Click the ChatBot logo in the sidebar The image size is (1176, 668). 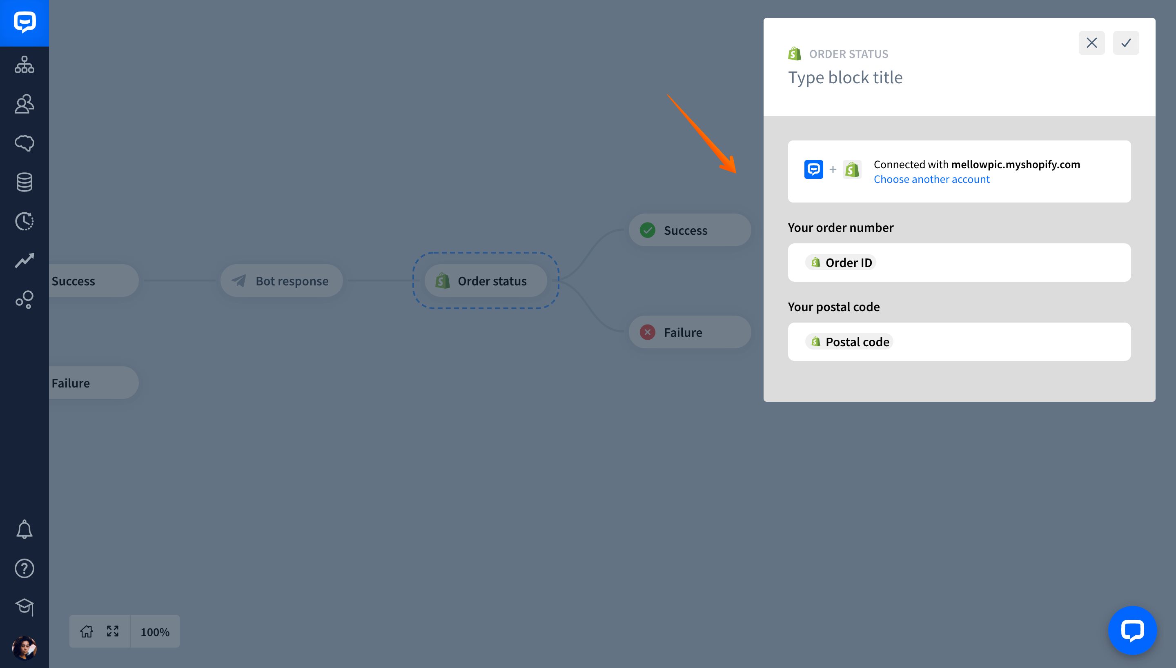pos(24,22)
